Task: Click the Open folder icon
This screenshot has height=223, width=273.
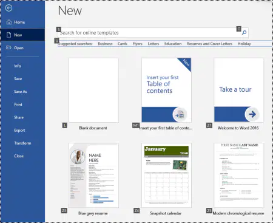Action: (8, 47)
